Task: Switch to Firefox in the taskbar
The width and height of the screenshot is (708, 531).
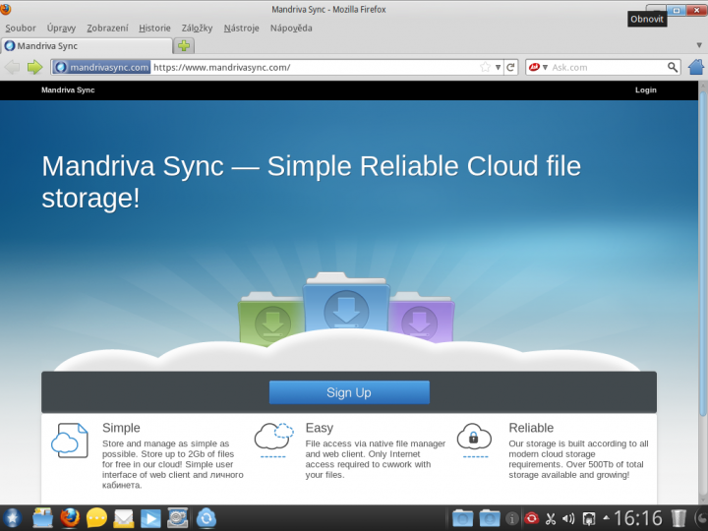Action: pyautogui.click(x=70, y=518)
